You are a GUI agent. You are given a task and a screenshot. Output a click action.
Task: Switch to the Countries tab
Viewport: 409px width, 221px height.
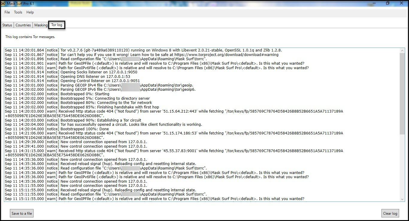(x=23, y=25)
